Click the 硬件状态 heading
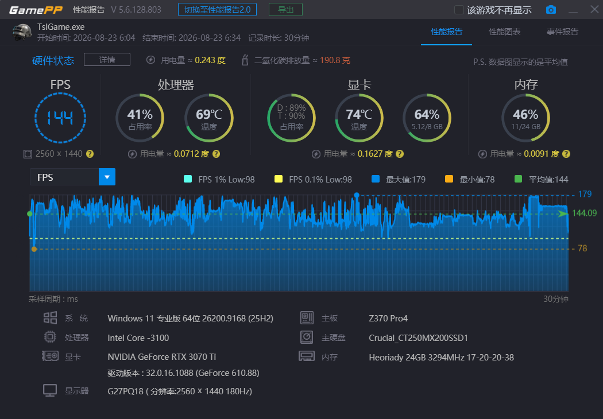Viewport: 603px width, 419px height. click(53, 60)
